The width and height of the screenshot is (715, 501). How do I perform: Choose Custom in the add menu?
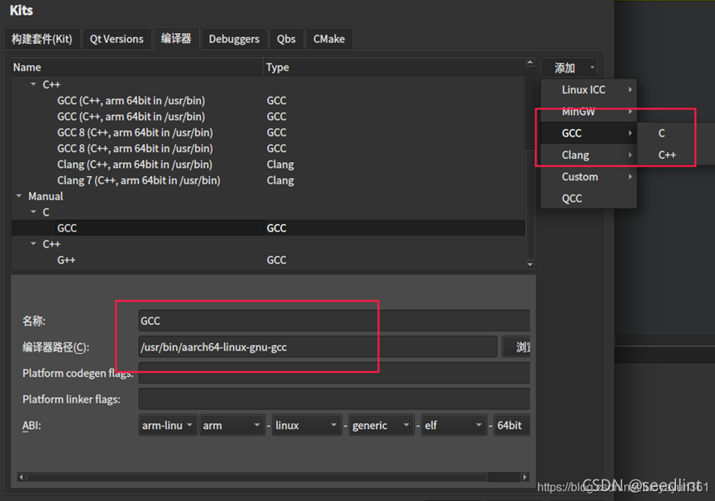click(589, 177)
